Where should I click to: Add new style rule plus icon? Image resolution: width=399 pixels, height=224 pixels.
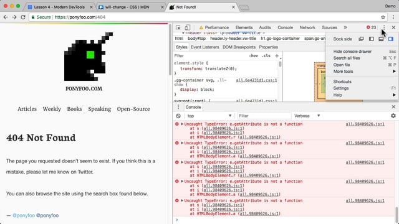277,55
